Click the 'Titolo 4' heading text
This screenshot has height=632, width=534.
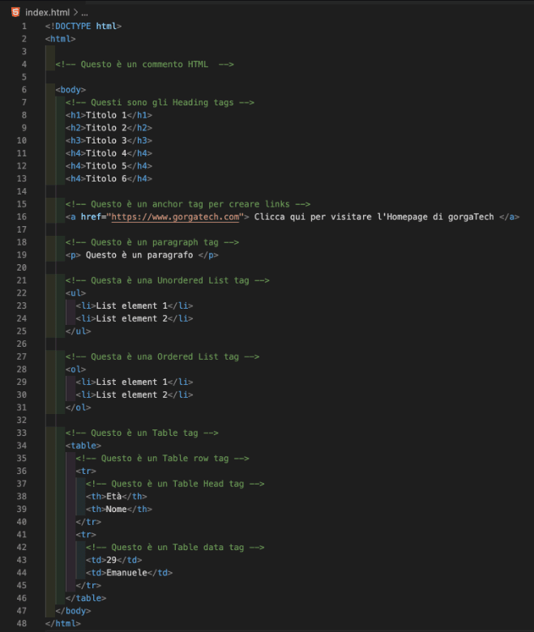tap(106, 153)
